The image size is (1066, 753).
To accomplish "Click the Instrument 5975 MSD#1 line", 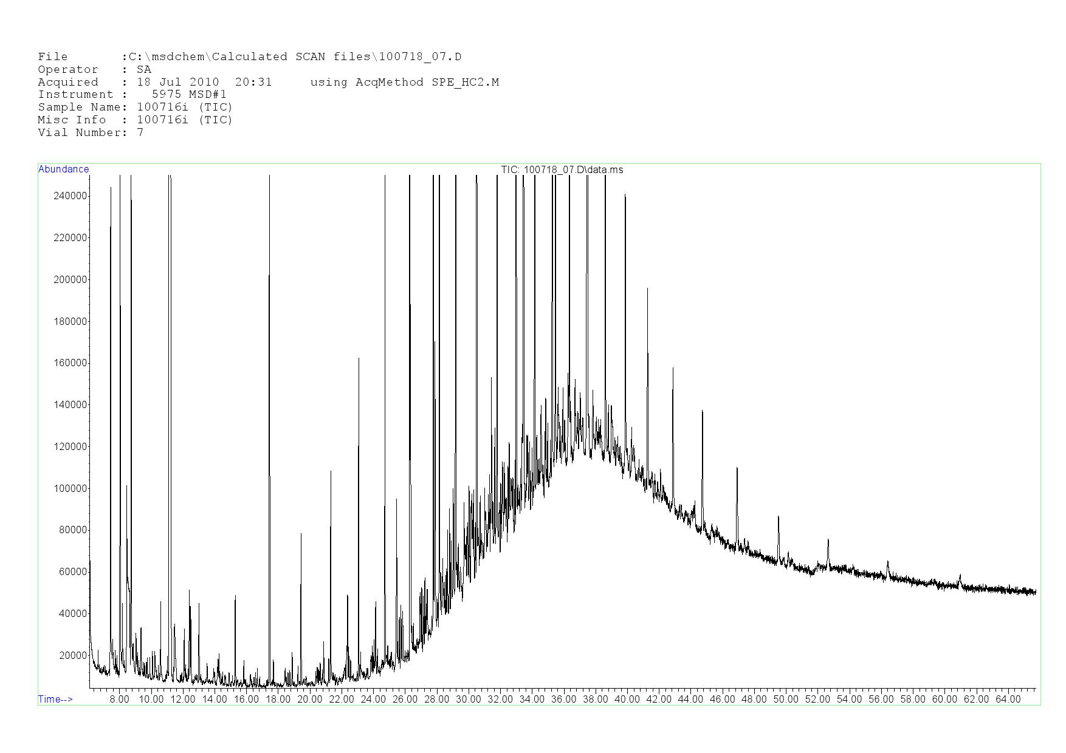I will tap(132, 95).
